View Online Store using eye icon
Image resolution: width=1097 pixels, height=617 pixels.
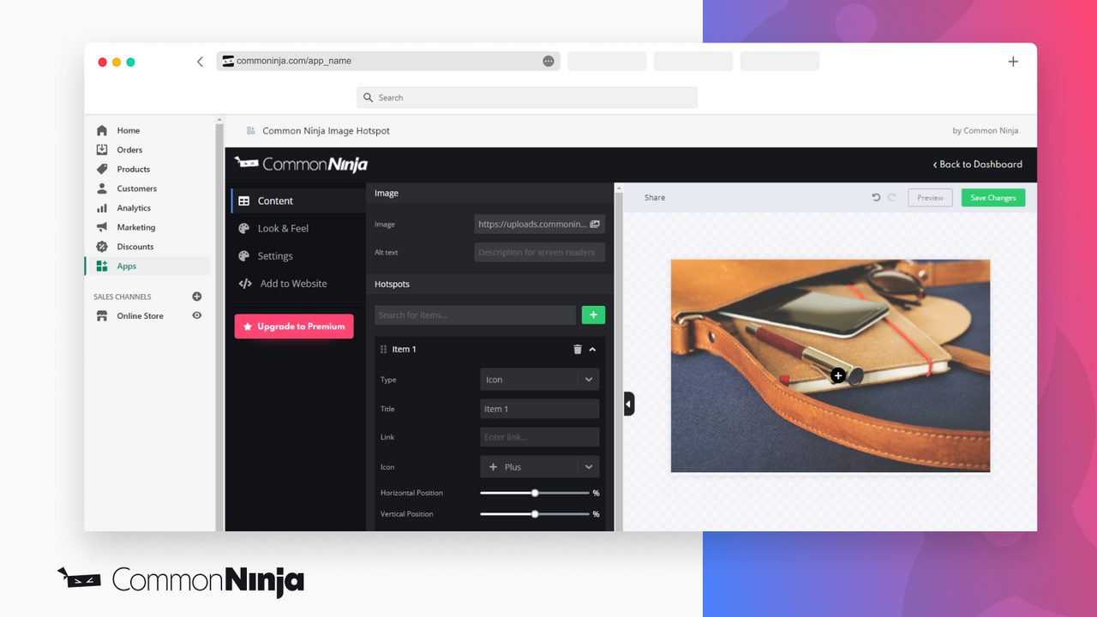tap(197, 315)
